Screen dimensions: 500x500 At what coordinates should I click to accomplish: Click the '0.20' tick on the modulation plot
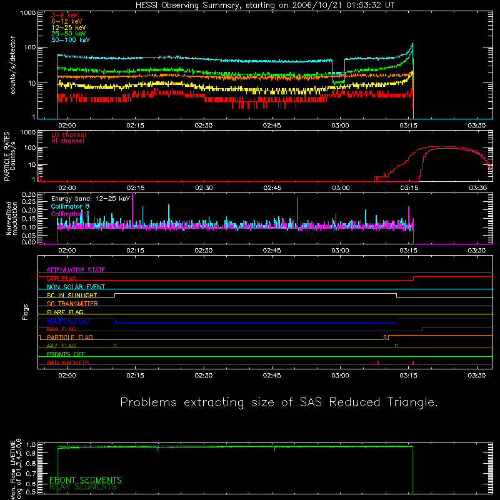(x=29, y=210)
